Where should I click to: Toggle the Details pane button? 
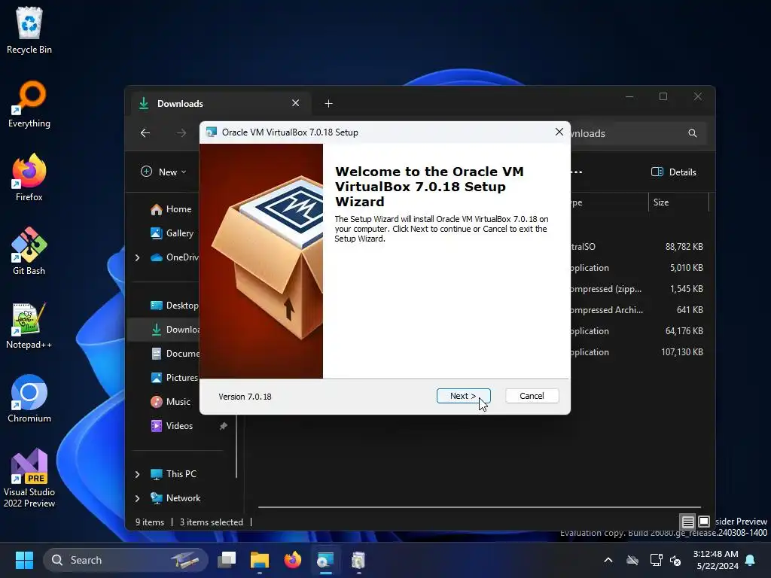tap(674, 172)
